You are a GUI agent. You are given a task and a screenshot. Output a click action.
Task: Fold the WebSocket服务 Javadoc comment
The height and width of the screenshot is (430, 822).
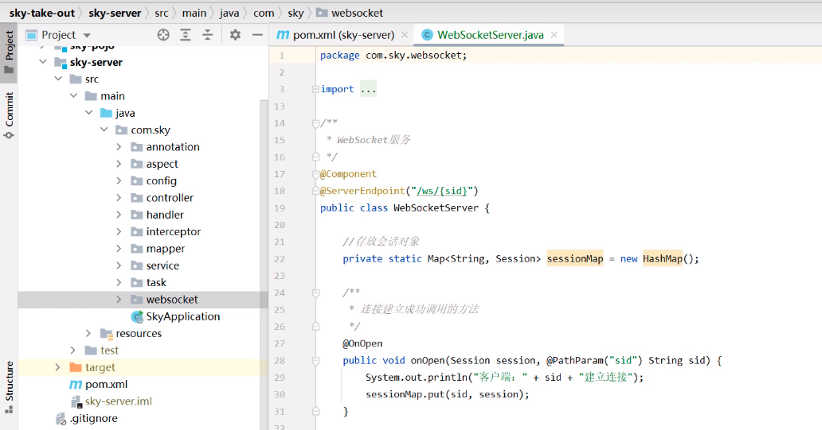click(316, 123)
